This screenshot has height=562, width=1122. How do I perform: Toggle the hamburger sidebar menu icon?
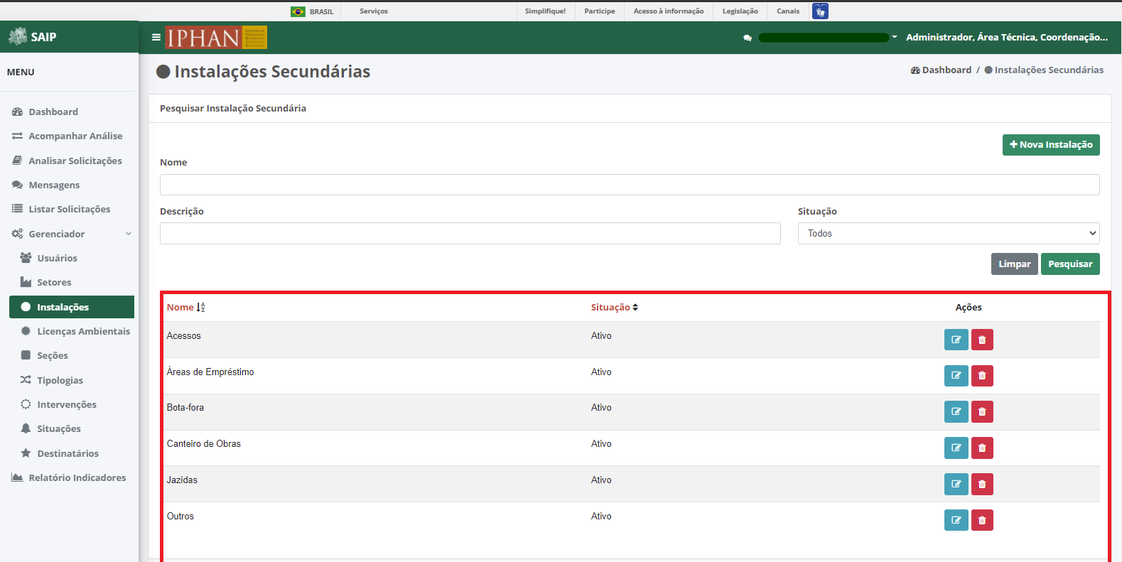(156, 37)
